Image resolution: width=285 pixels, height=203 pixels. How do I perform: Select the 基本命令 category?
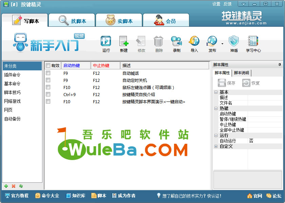pyautogui.click(x=22, y=84)
